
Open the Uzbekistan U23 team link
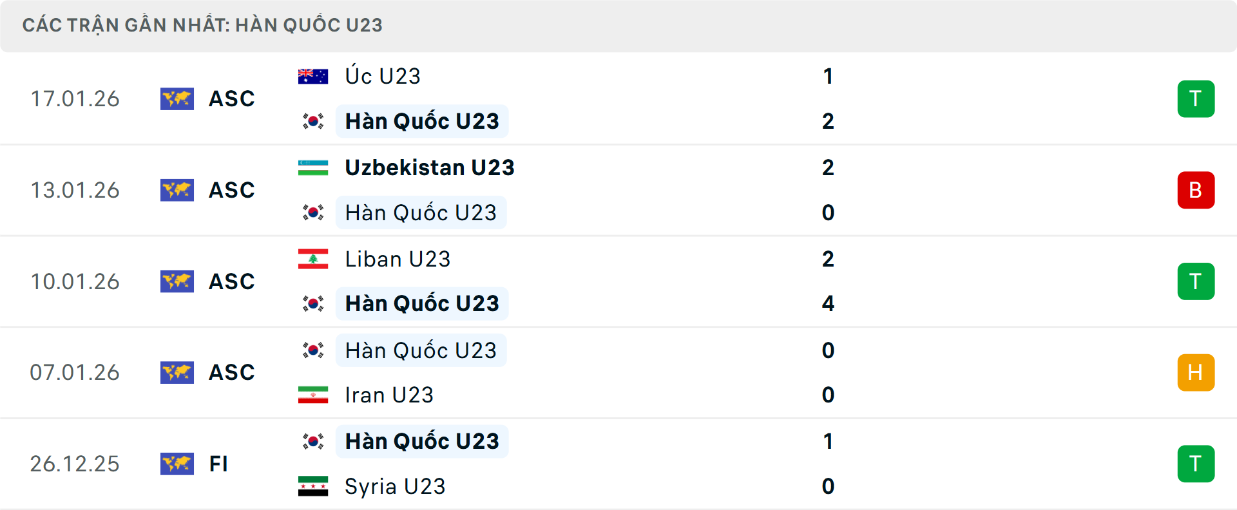[430, 168]
